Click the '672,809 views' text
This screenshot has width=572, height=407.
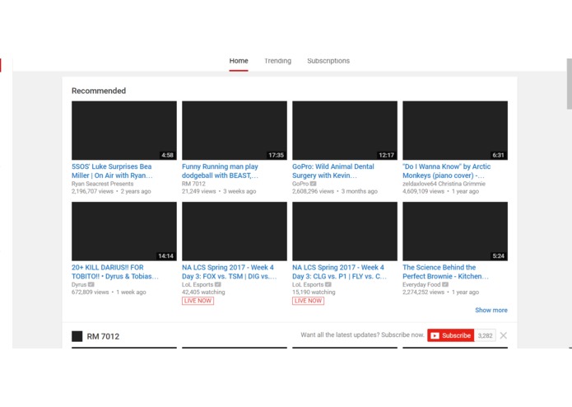click(90, 292)
